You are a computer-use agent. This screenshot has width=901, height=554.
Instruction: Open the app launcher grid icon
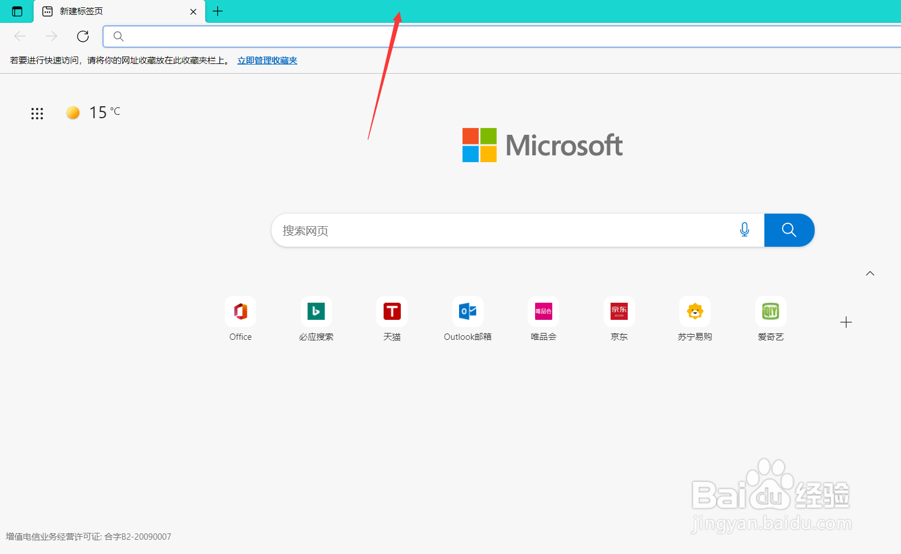[37, 114]
